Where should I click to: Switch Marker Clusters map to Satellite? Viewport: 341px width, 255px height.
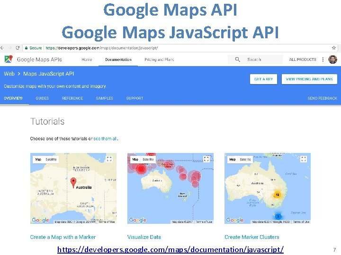(245, 160)
